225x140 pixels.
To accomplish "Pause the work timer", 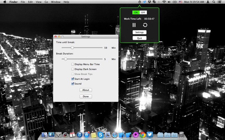I will pyautogui.click(x=134, y=25).
